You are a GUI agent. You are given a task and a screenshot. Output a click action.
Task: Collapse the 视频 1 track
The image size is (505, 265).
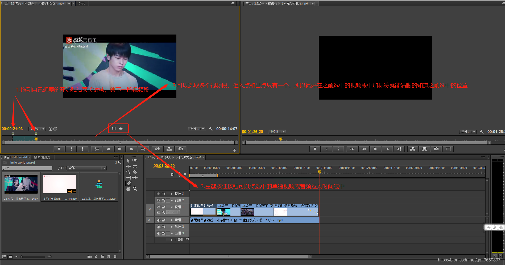[x=172, y=207]
